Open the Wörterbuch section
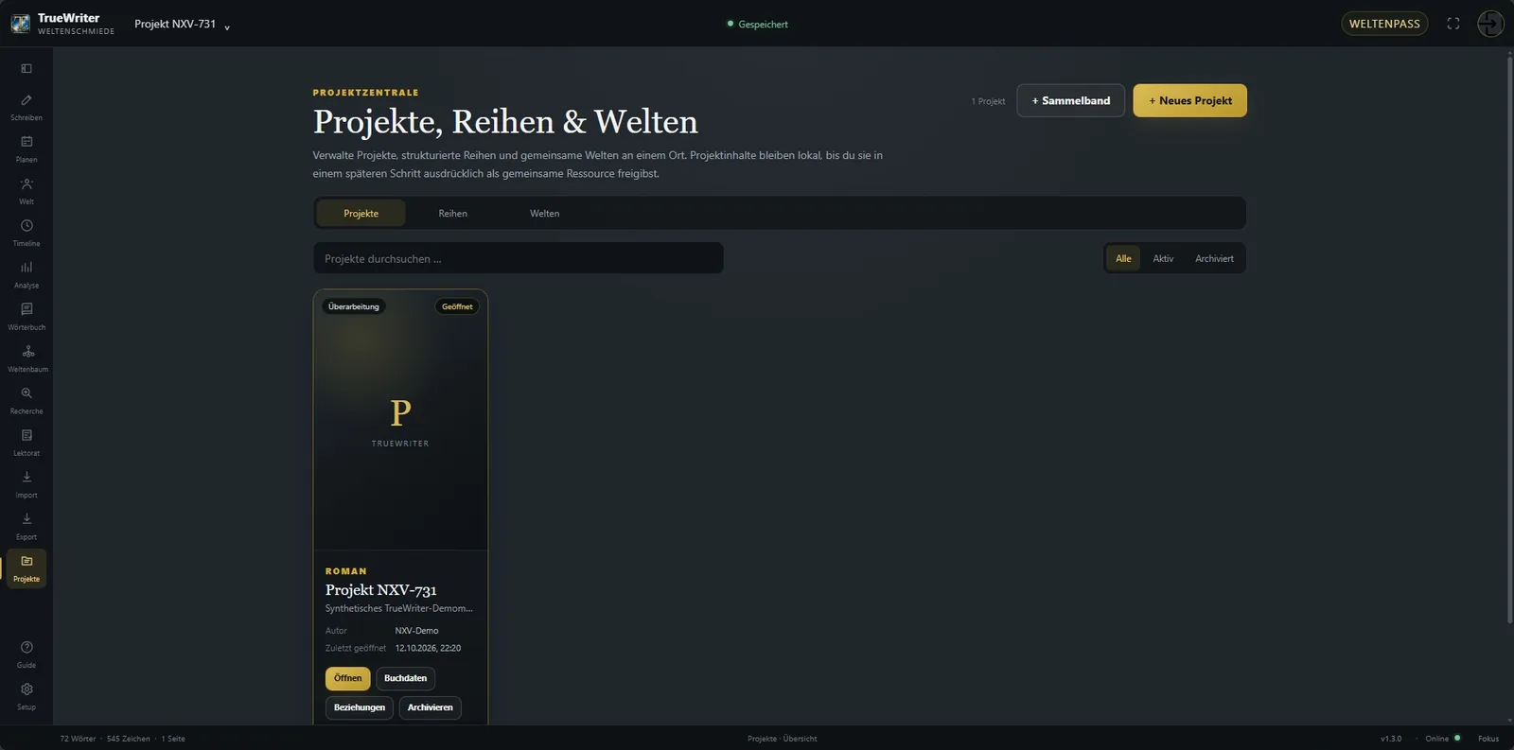 point(26,316)
